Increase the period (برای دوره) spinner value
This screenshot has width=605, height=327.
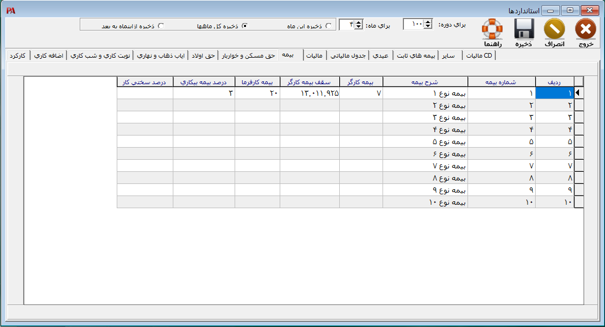(428, 21)
